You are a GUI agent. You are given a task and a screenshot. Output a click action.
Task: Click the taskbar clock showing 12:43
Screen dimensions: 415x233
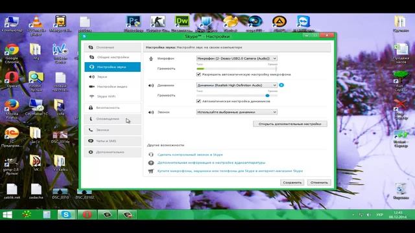click(397, 214)
